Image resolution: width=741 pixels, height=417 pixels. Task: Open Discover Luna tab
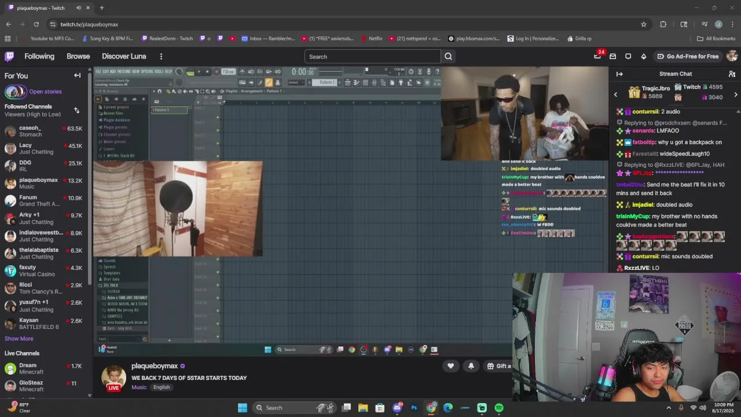pos(124,56)
